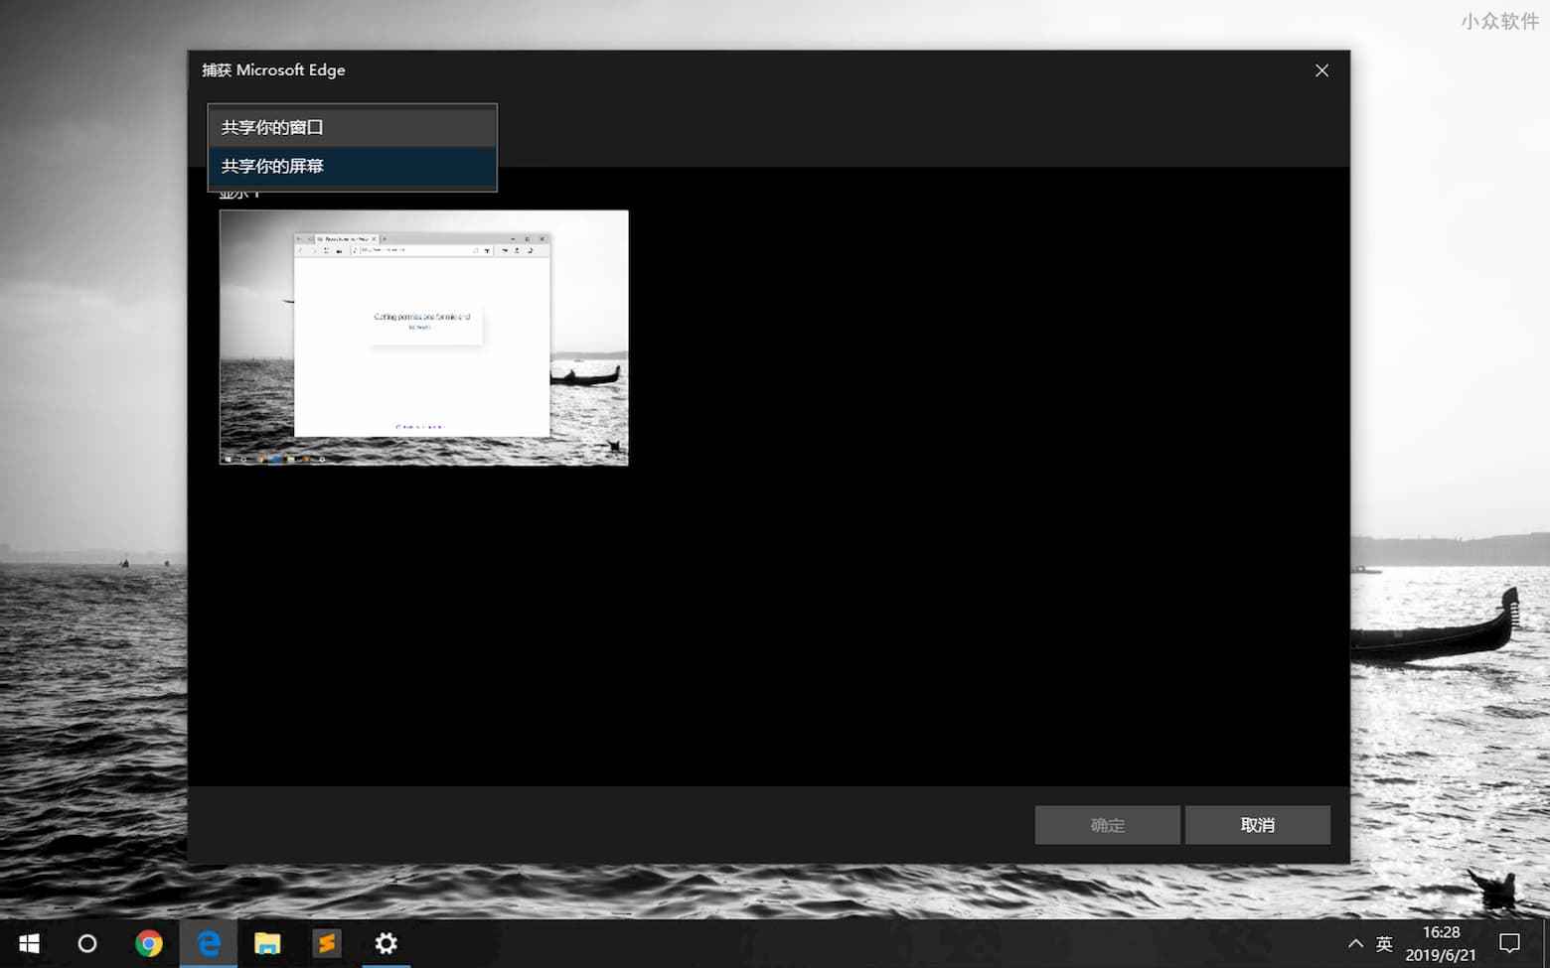Cancel capture with the 取消 button
1550x968 pixels.
(1257, 825)
